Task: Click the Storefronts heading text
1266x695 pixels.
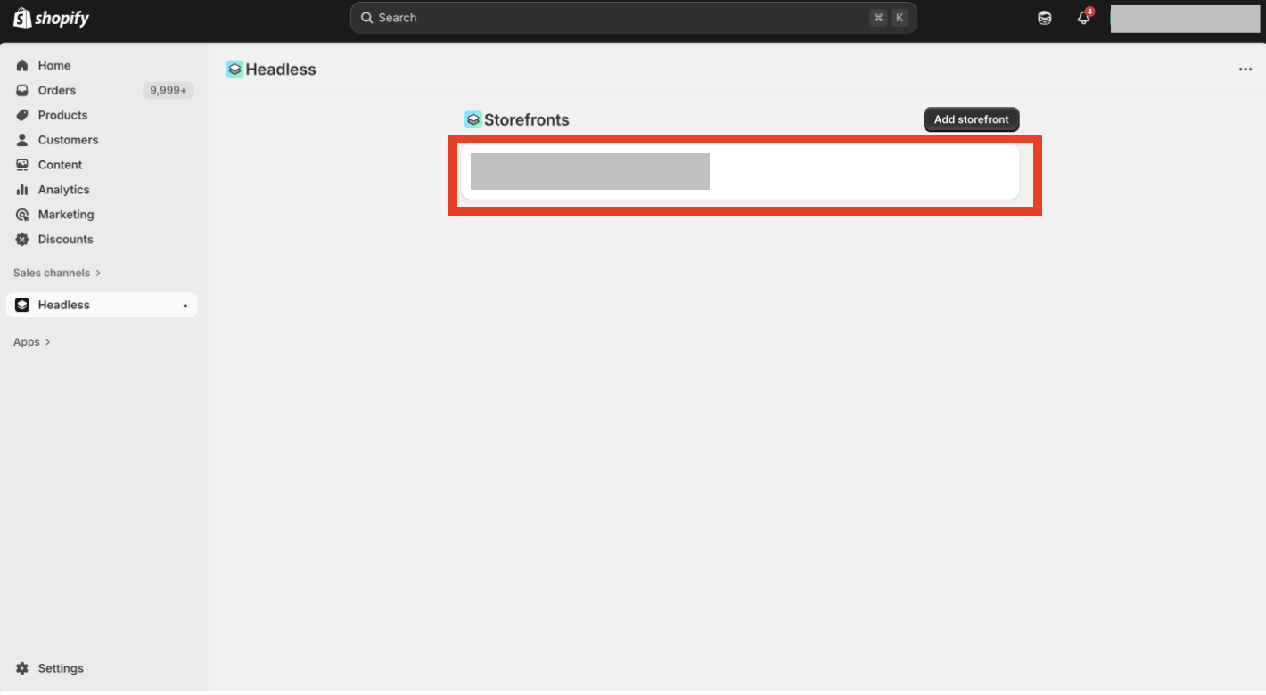Action: coord(527,119)
